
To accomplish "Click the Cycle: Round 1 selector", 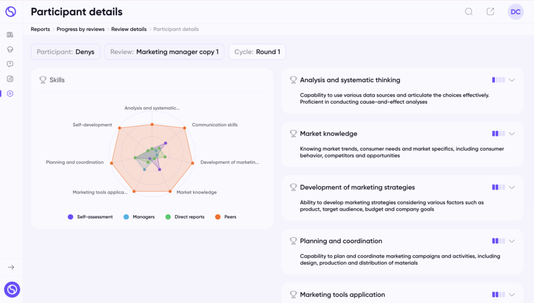I will (x=257, y=52).
